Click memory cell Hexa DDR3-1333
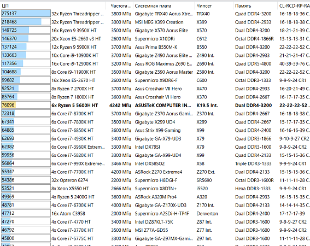The height and width of the screenshot is (246, 310). pos(253,189)
